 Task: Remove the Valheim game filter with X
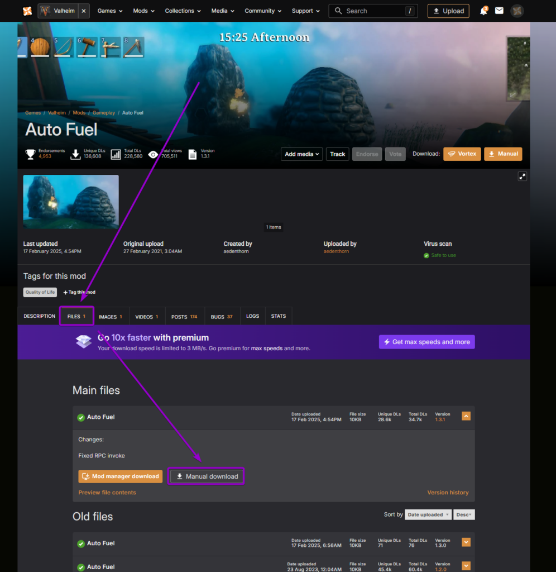(84, 11)
